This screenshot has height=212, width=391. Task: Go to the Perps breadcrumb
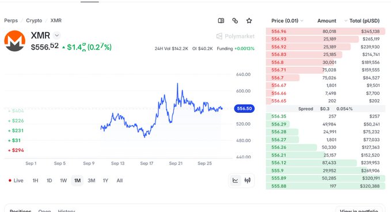[11, 21]
